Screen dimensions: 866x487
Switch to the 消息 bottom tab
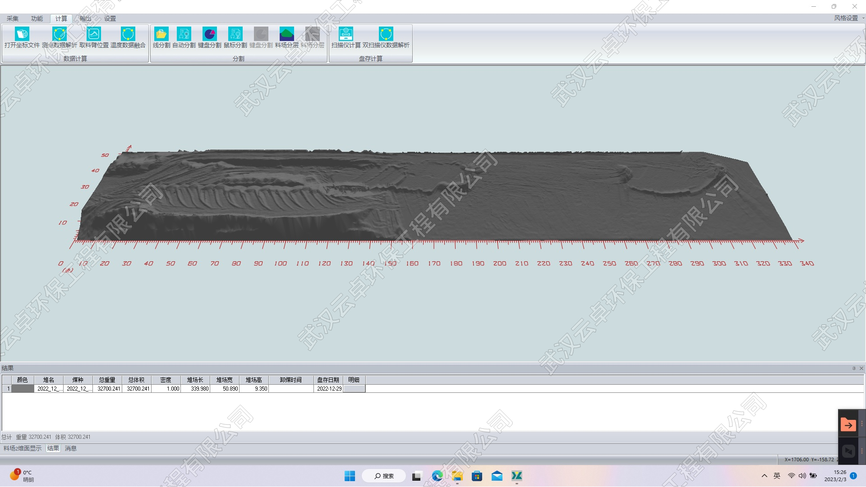71,448
